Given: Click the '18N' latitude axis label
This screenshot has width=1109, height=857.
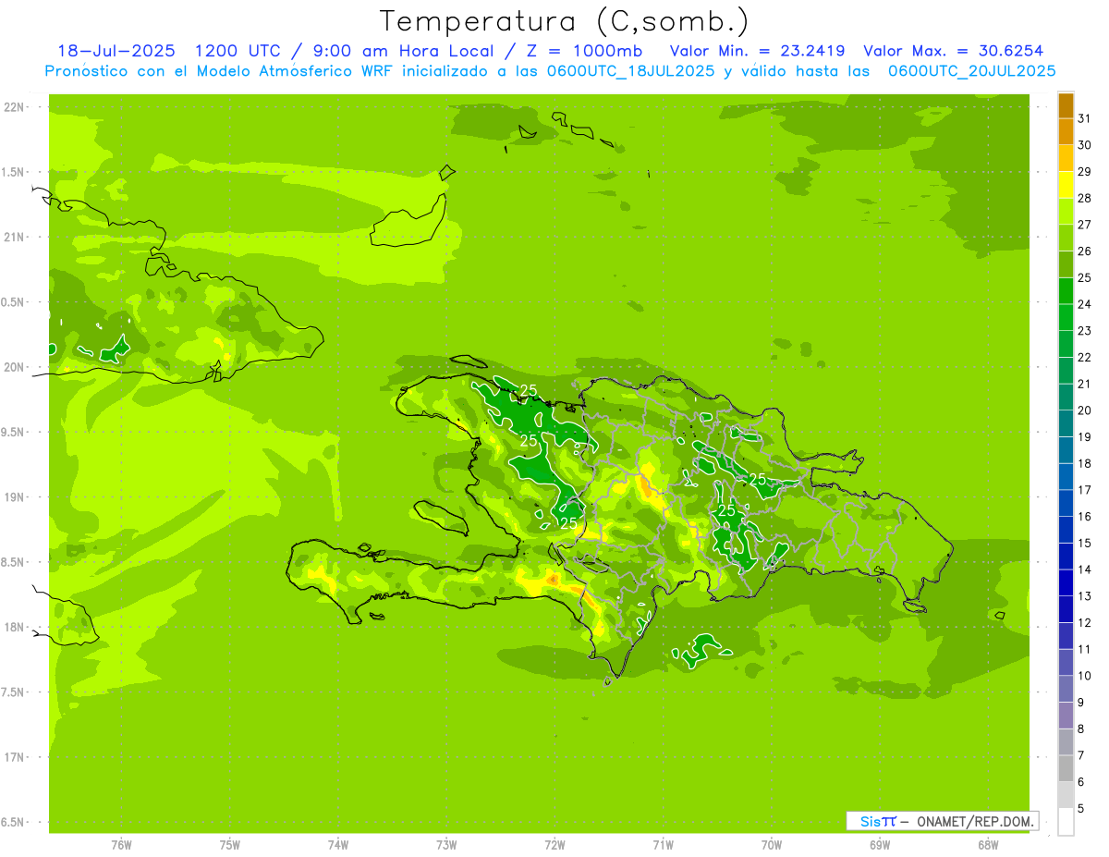Looking at the screenshot, I should point(14,627).
